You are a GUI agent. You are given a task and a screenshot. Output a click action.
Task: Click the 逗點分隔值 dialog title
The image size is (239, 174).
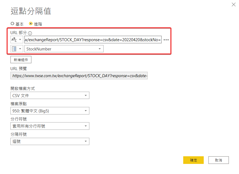31,11
